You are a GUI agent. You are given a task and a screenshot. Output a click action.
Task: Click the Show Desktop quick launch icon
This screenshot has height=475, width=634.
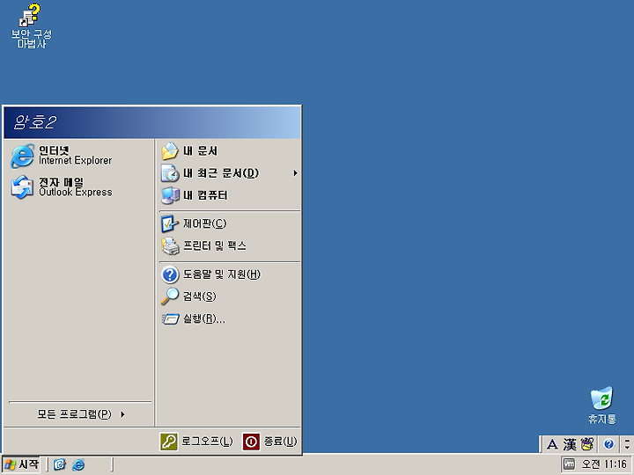tap(60, 464)
